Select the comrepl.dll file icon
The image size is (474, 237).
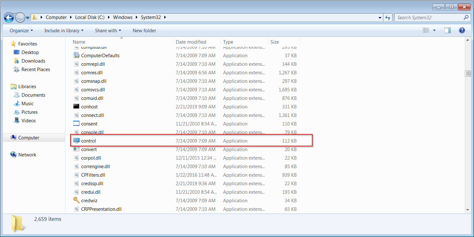click(x=76, y=64)
